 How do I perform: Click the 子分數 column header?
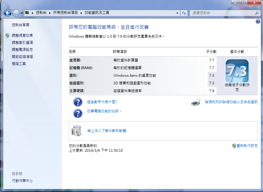(x=211, y=52)
